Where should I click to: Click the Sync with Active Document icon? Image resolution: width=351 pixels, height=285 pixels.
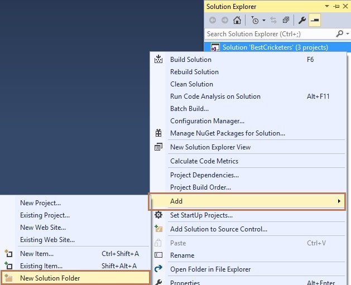[273, 20]
